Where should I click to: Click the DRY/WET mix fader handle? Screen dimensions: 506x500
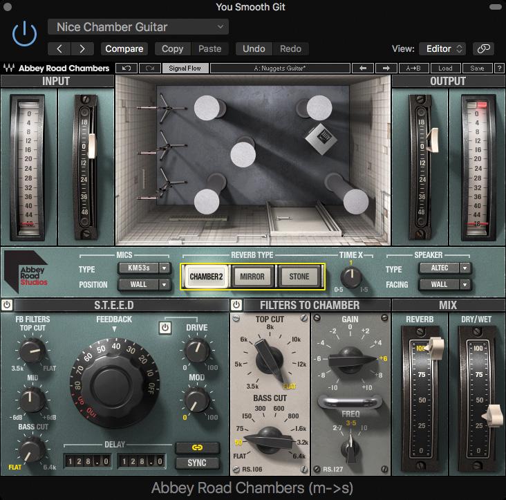click(x=492, y=416)
